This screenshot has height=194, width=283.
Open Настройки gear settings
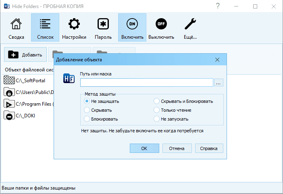point(74,27)
